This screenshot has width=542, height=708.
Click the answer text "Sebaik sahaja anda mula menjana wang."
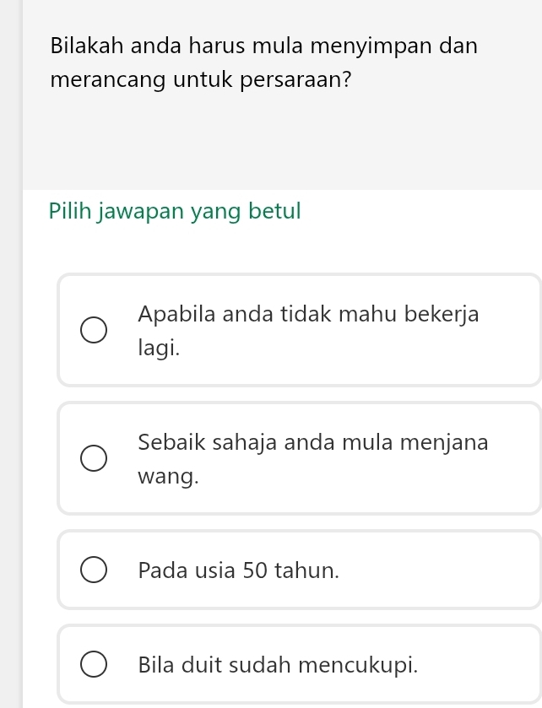pos(312,458)
